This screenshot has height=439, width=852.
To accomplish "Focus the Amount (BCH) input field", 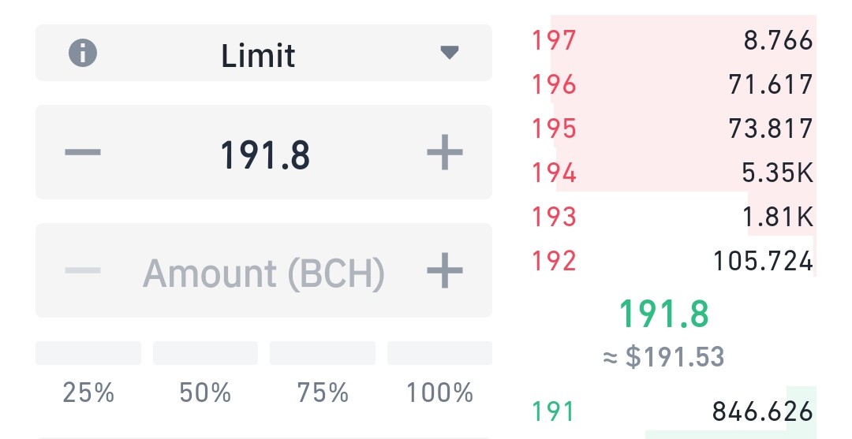I will pos(264,270).
